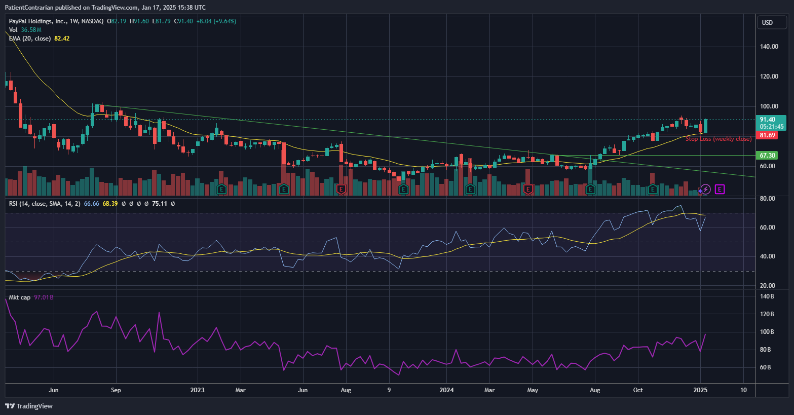Click the Sep label on time axis
This screenshot has height=415, width=794.
[116, 390]
